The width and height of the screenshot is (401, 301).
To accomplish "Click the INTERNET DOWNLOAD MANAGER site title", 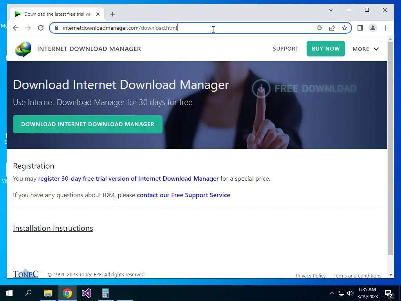I will 89,49.
